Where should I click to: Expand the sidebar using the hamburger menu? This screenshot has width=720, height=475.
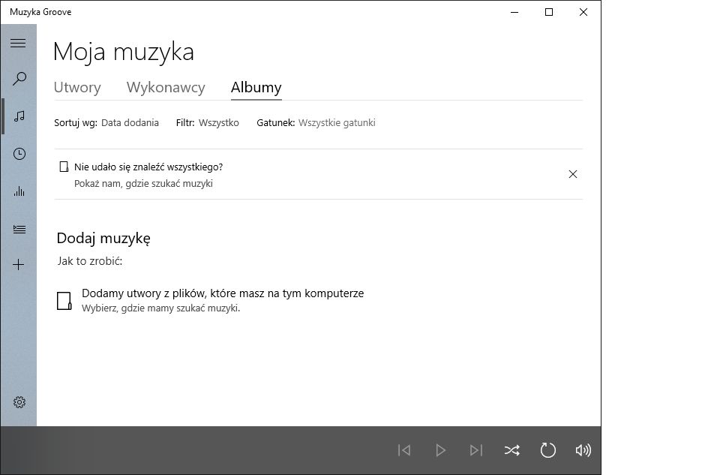pos(19,43)
